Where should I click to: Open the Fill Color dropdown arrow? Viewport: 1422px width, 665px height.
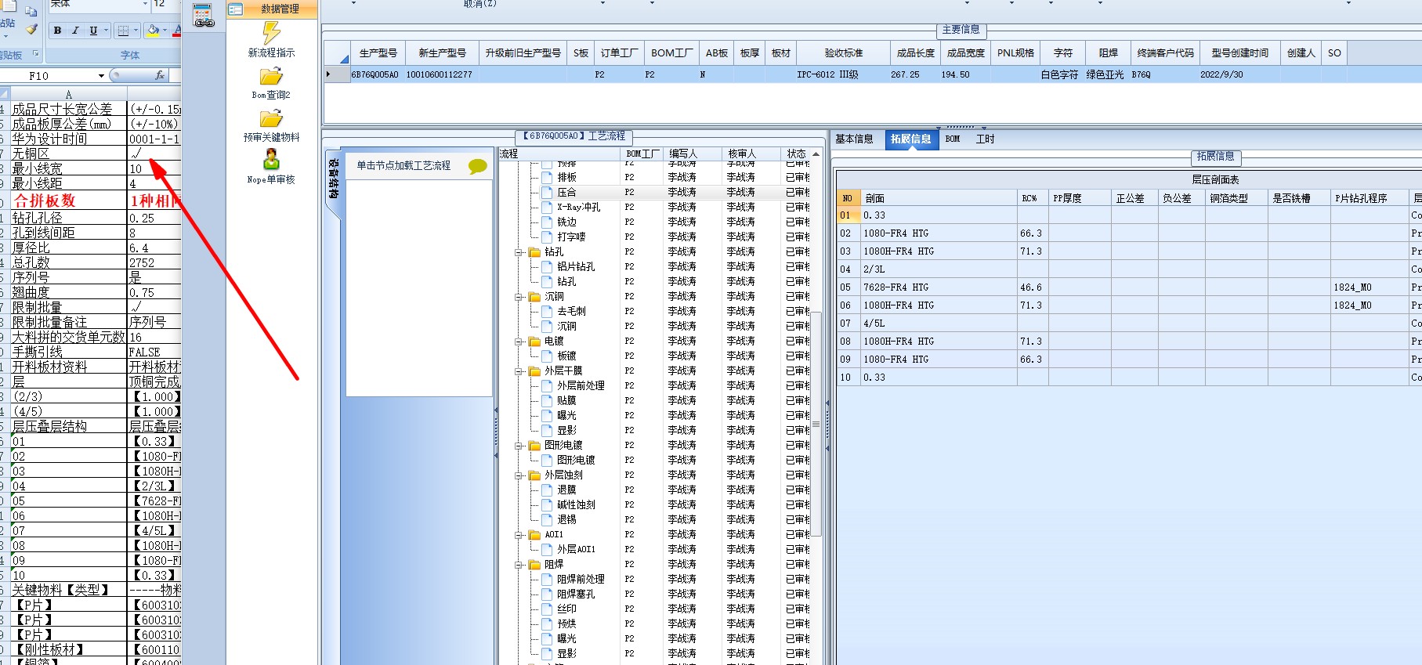point(165,31)
